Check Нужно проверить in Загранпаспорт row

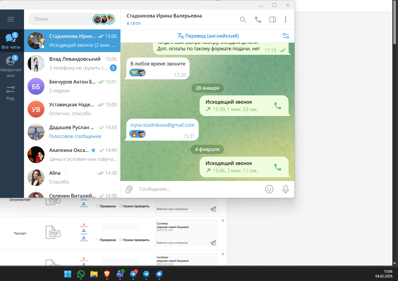tap(121, 206)
